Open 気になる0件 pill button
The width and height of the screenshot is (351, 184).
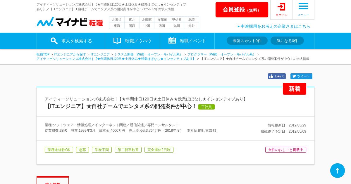(287, 41)
